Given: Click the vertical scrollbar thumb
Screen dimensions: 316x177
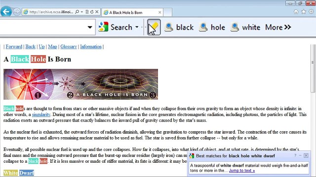Looking at the screenshot, I should coord(313,68).
